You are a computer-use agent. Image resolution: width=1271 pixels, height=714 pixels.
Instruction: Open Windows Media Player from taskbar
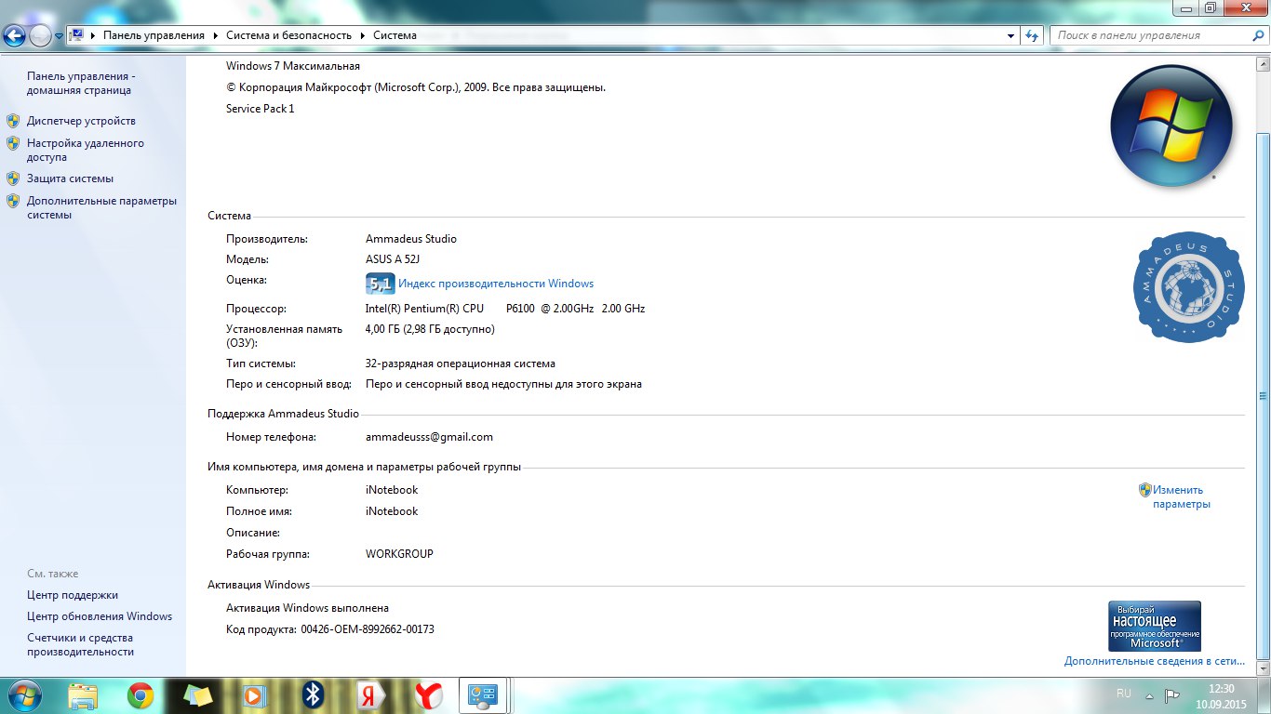(x=255, y=695)
